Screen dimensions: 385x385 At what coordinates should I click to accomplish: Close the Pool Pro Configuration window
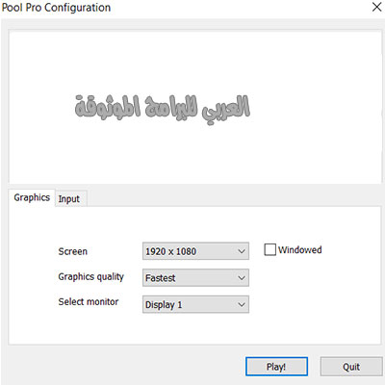pyautogui.click(x=376, y=7)
